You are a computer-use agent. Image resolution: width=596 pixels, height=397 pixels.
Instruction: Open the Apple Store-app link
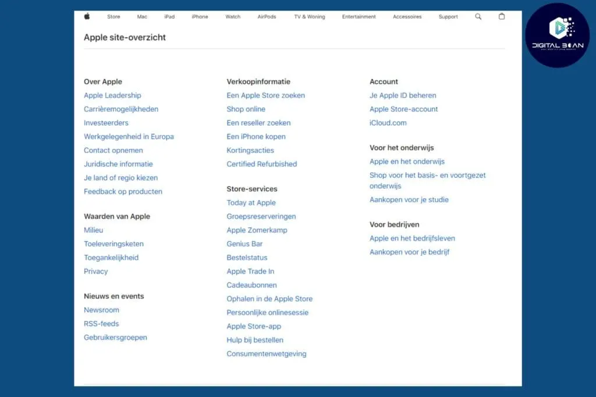254,326
